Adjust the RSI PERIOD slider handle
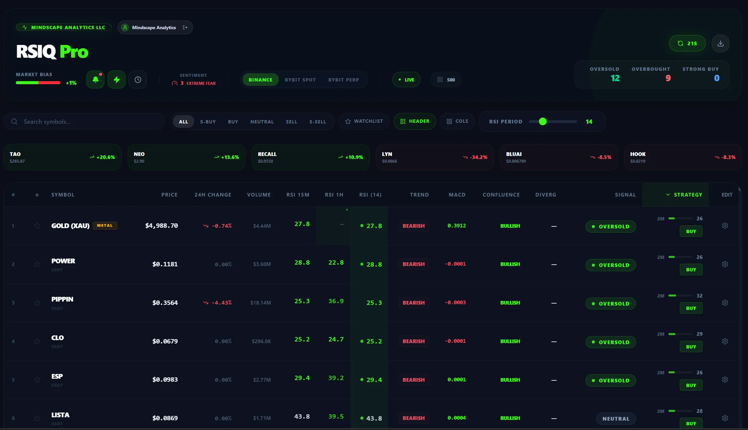Viewport: 748px width, 430px height. point(543,121)
